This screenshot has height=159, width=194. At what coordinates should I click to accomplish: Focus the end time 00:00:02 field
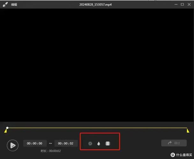pos(66,143)
